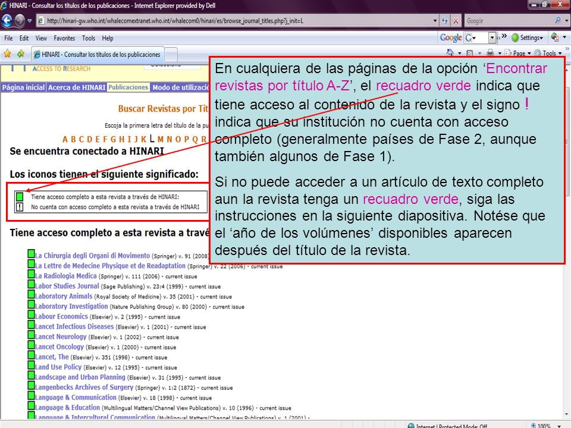This screenshot has height=428, width=571.
Task: Go to Página inicial tab
Action: (23, 87)
